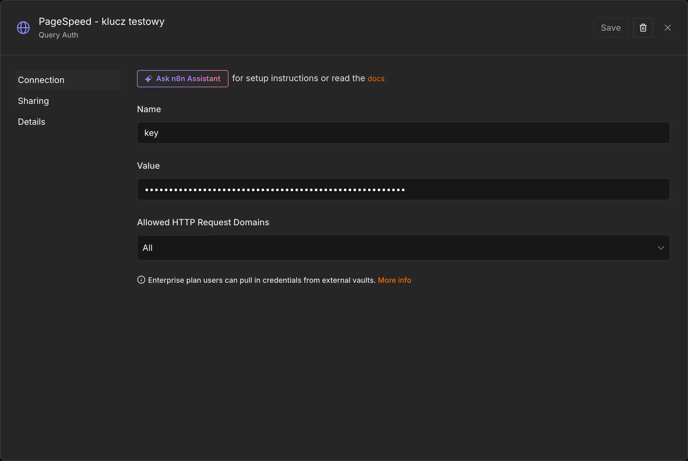The width and height of the screenshot is (688, 461).
Task: Focus the Name input field
Action: (403, 133)
